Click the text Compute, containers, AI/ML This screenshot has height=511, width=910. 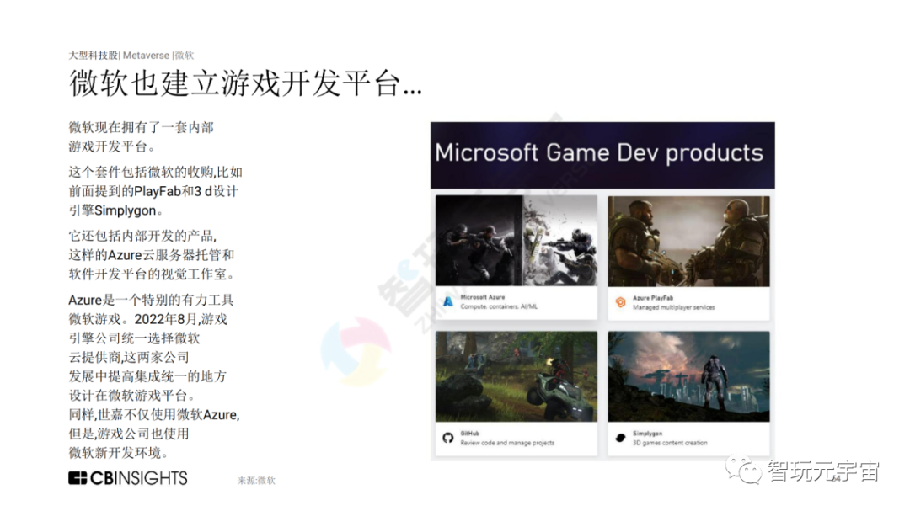pyautogui.click(x=499, y=306)
